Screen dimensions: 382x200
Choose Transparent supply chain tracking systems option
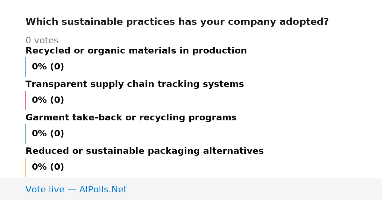[135, 84]
